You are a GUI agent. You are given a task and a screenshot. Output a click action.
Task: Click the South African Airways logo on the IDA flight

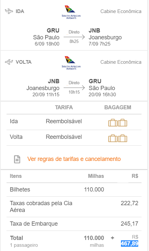[71, 12]
